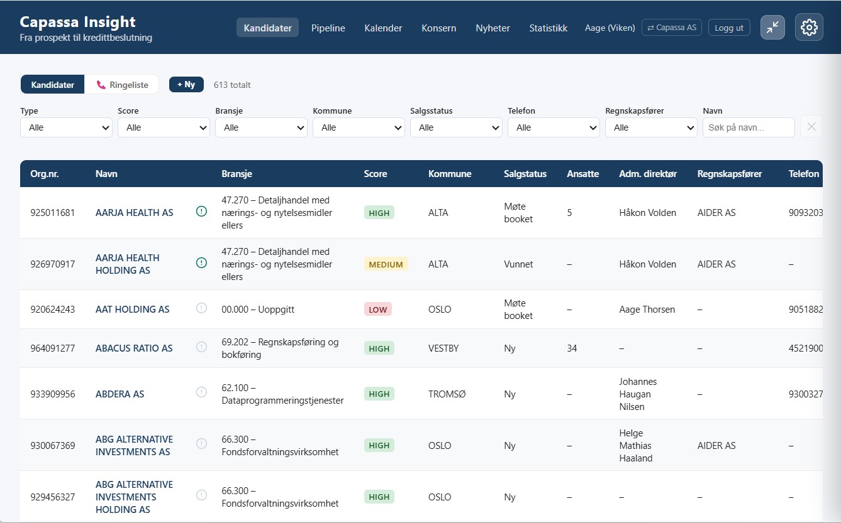The image size is (841, 523).
Task: Open the Konsern tab
Action: 439,28
